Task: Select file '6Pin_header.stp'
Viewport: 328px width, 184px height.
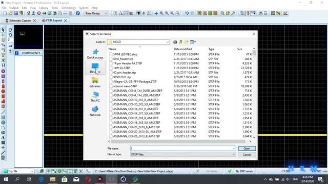Action: click(x=123, y=59)
